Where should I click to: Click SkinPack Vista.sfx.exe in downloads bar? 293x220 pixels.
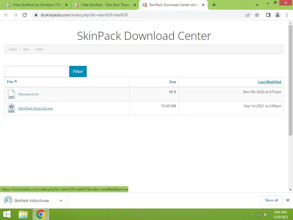tap(31, 201)
